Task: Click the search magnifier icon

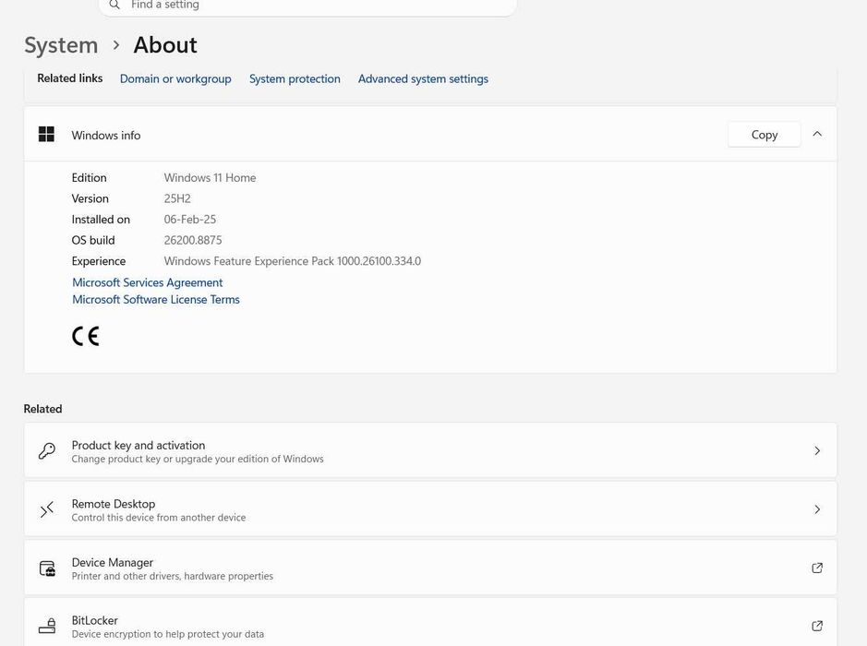Action: tap(114, 5)
